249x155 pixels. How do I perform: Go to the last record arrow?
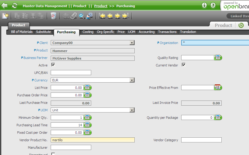pos(125,16)
